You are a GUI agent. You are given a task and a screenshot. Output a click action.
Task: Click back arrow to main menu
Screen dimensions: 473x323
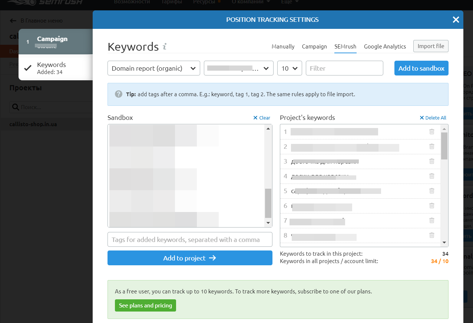(x=13, y=21)
